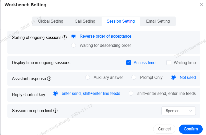The image size is (206, 135).
Task: Choose Prompt Only assistant response
Action: click(134, 77)
